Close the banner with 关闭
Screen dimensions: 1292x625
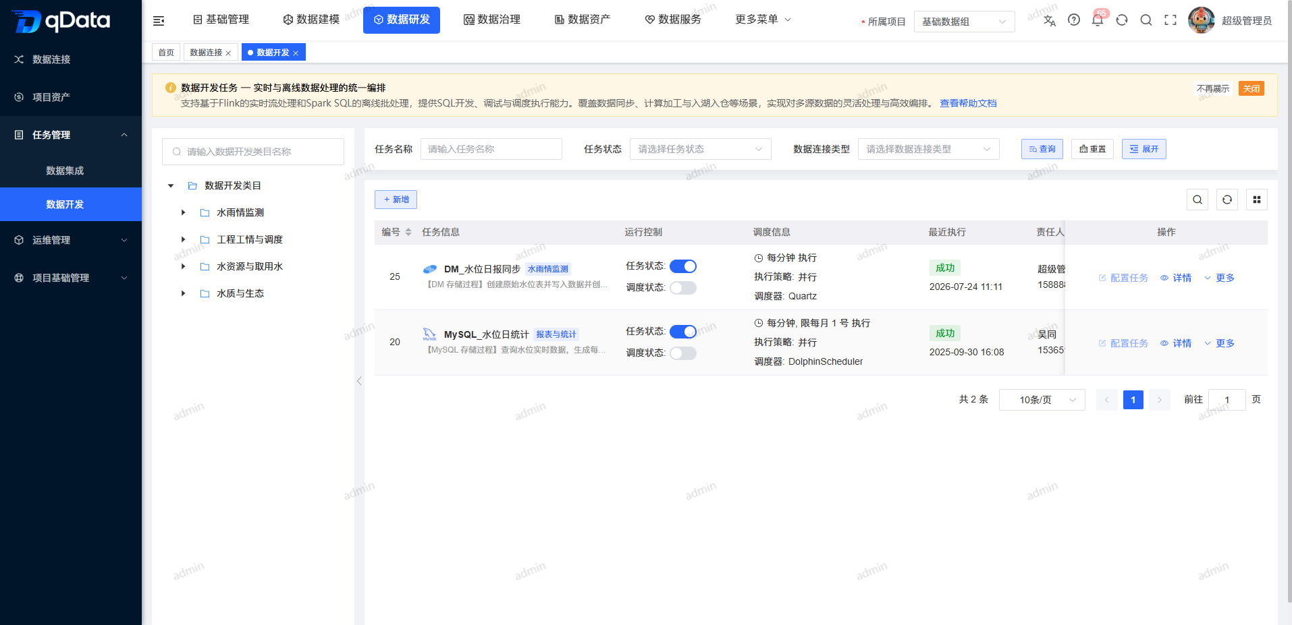1251,88
